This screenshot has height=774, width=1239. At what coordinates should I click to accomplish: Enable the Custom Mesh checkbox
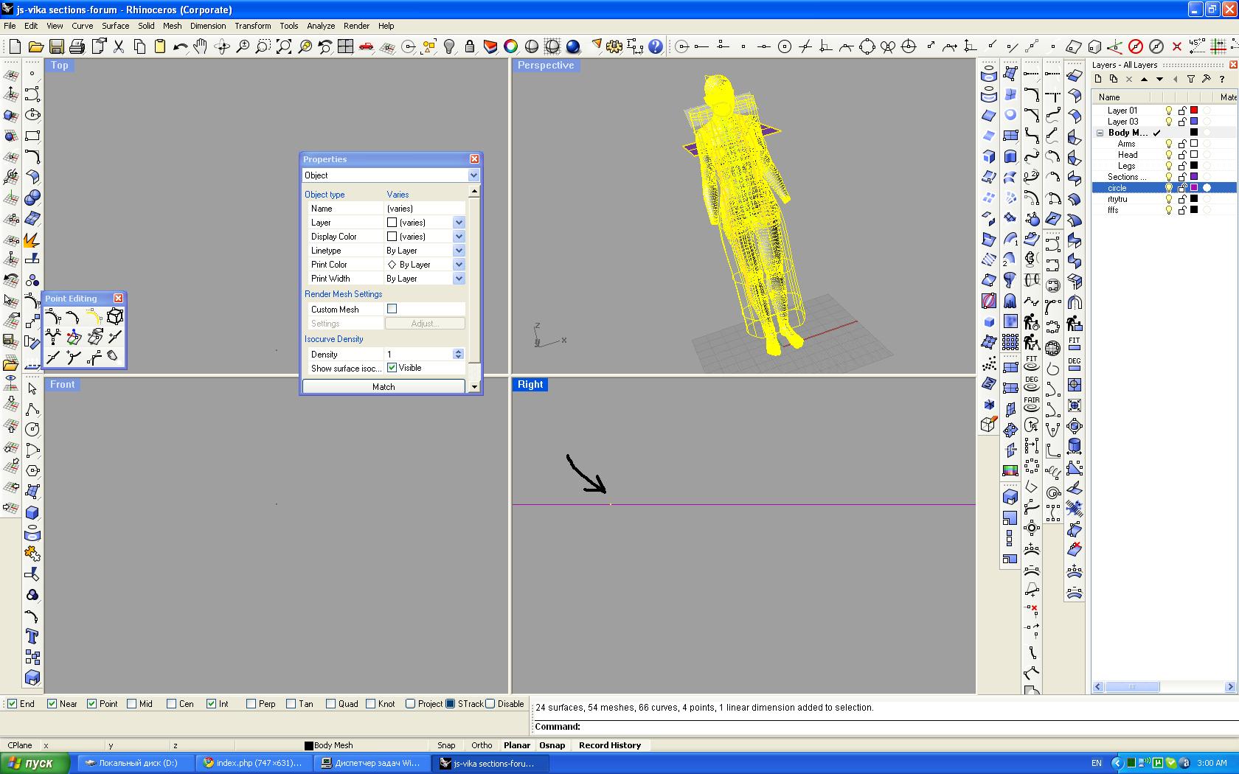click(x=392, y=309)
